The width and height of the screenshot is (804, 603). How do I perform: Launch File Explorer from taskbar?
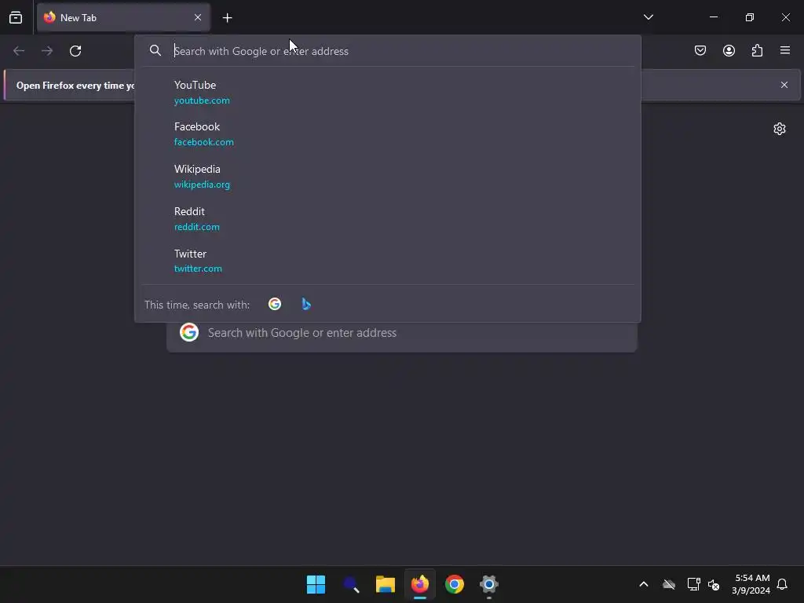385,584
